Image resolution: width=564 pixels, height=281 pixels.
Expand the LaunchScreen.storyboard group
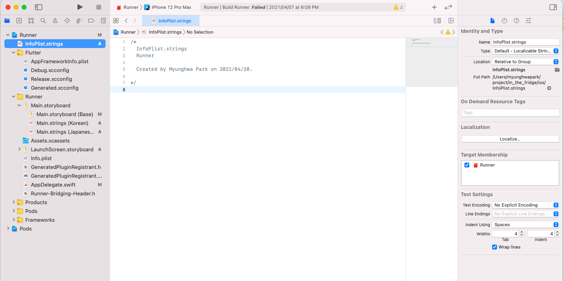click(19, 149)
